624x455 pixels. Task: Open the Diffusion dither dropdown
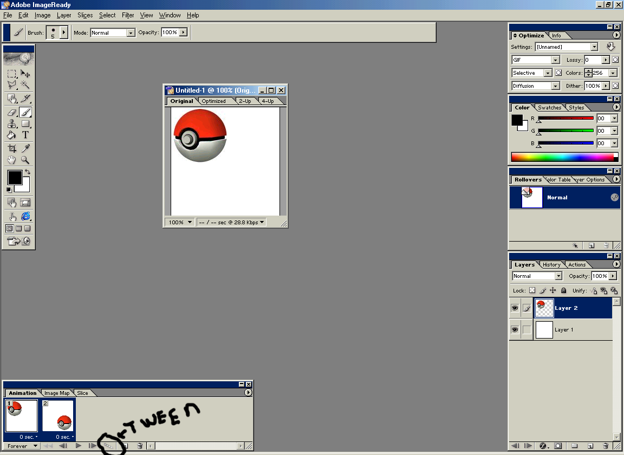(556, 86)
